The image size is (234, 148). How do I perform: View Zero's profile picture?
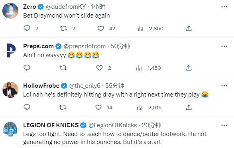click(10, 11)
